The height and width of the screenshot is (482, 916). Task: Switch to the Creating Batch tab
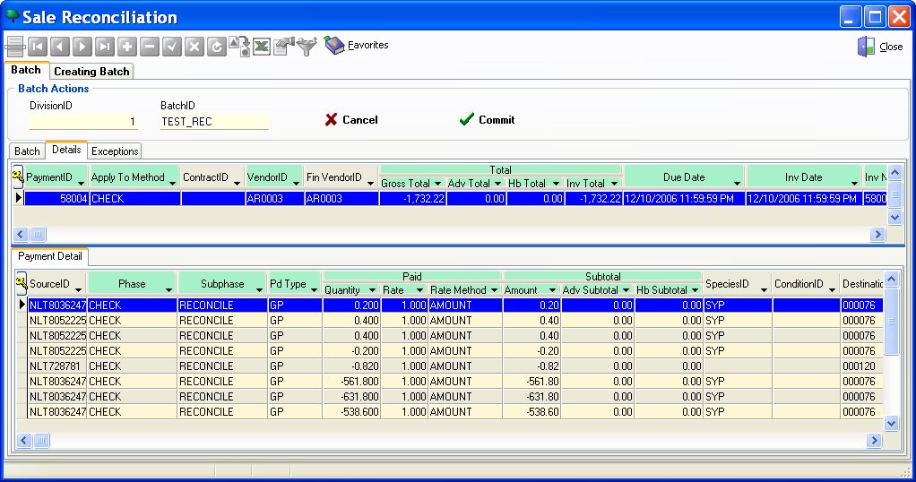pos(91,71)
